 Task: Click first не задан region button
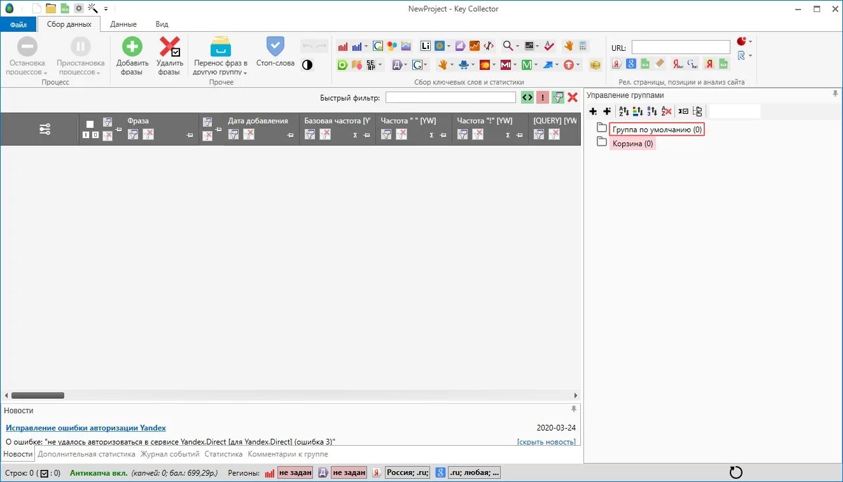click(x=295, y=472)
